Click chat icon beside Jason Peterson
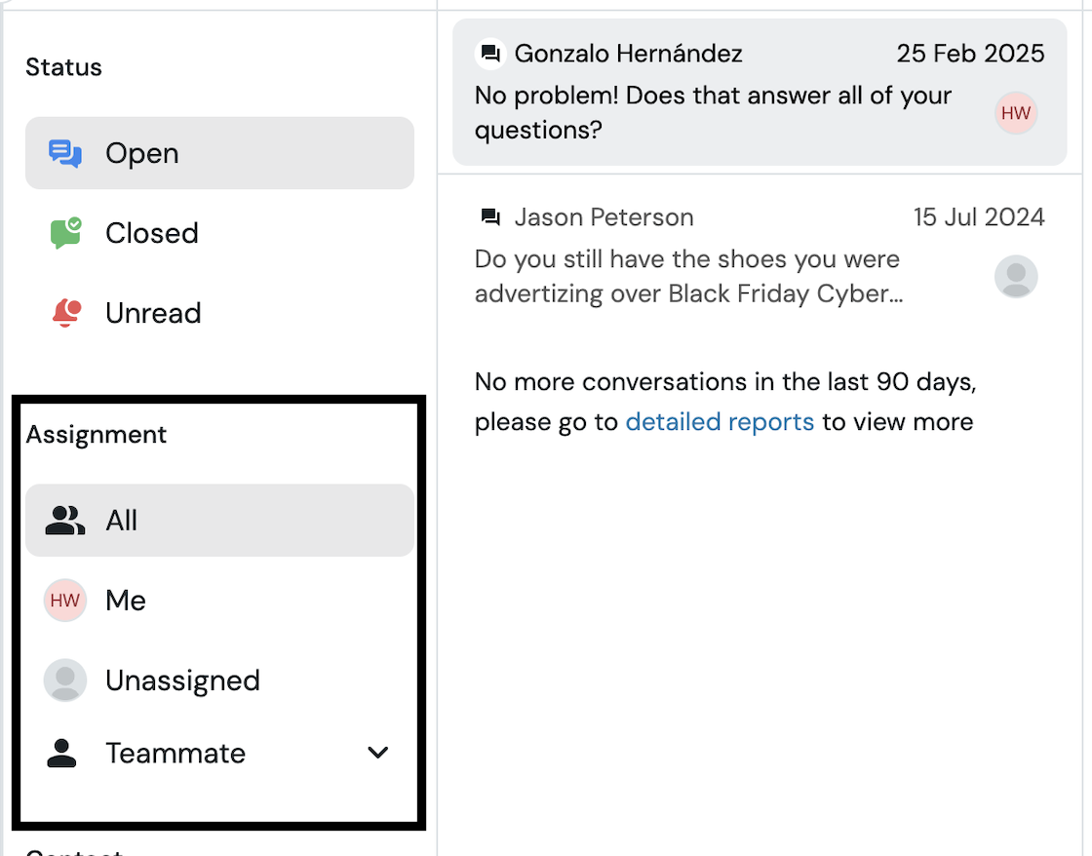 tap(490, 217)
